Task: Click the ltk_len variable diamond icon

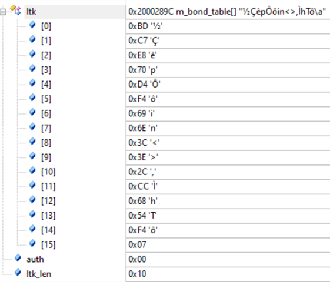Action: click(18, 273)
